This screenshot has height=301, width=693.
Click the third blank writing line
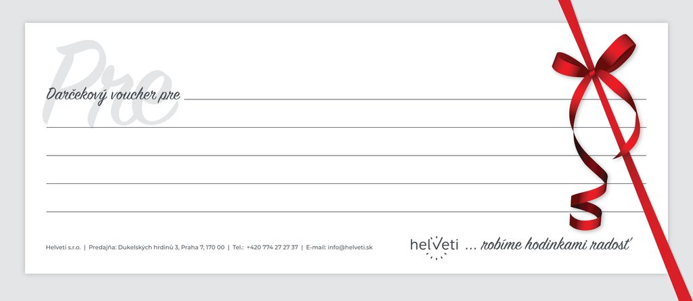pyautogui.click(x=305, y=156)
